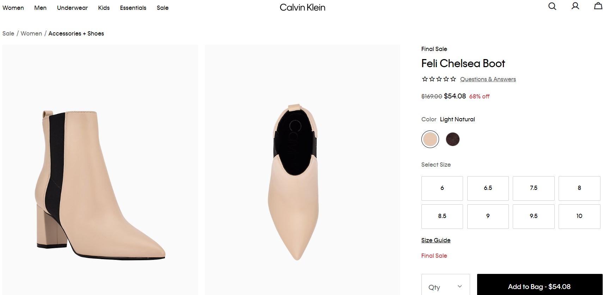This screenshot has height=295, width=603.
Task: Open Questions & Answers link
Action: click(488, 79)
